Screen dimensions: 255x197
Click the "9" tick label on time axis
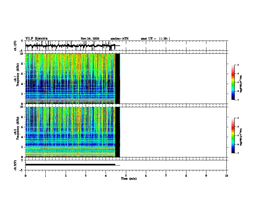(206, 176)
